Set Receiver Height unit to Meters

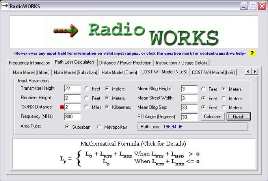pyautogui.click(x=115, y=98)
